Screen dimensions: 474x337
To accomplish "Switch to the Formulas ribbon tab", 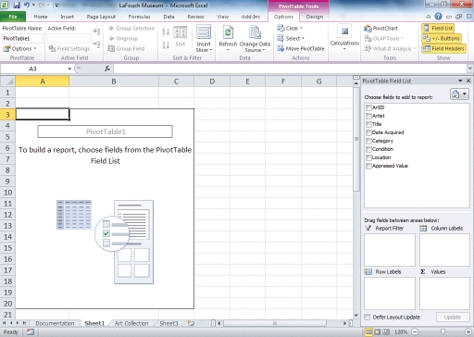I will [139, 17].
